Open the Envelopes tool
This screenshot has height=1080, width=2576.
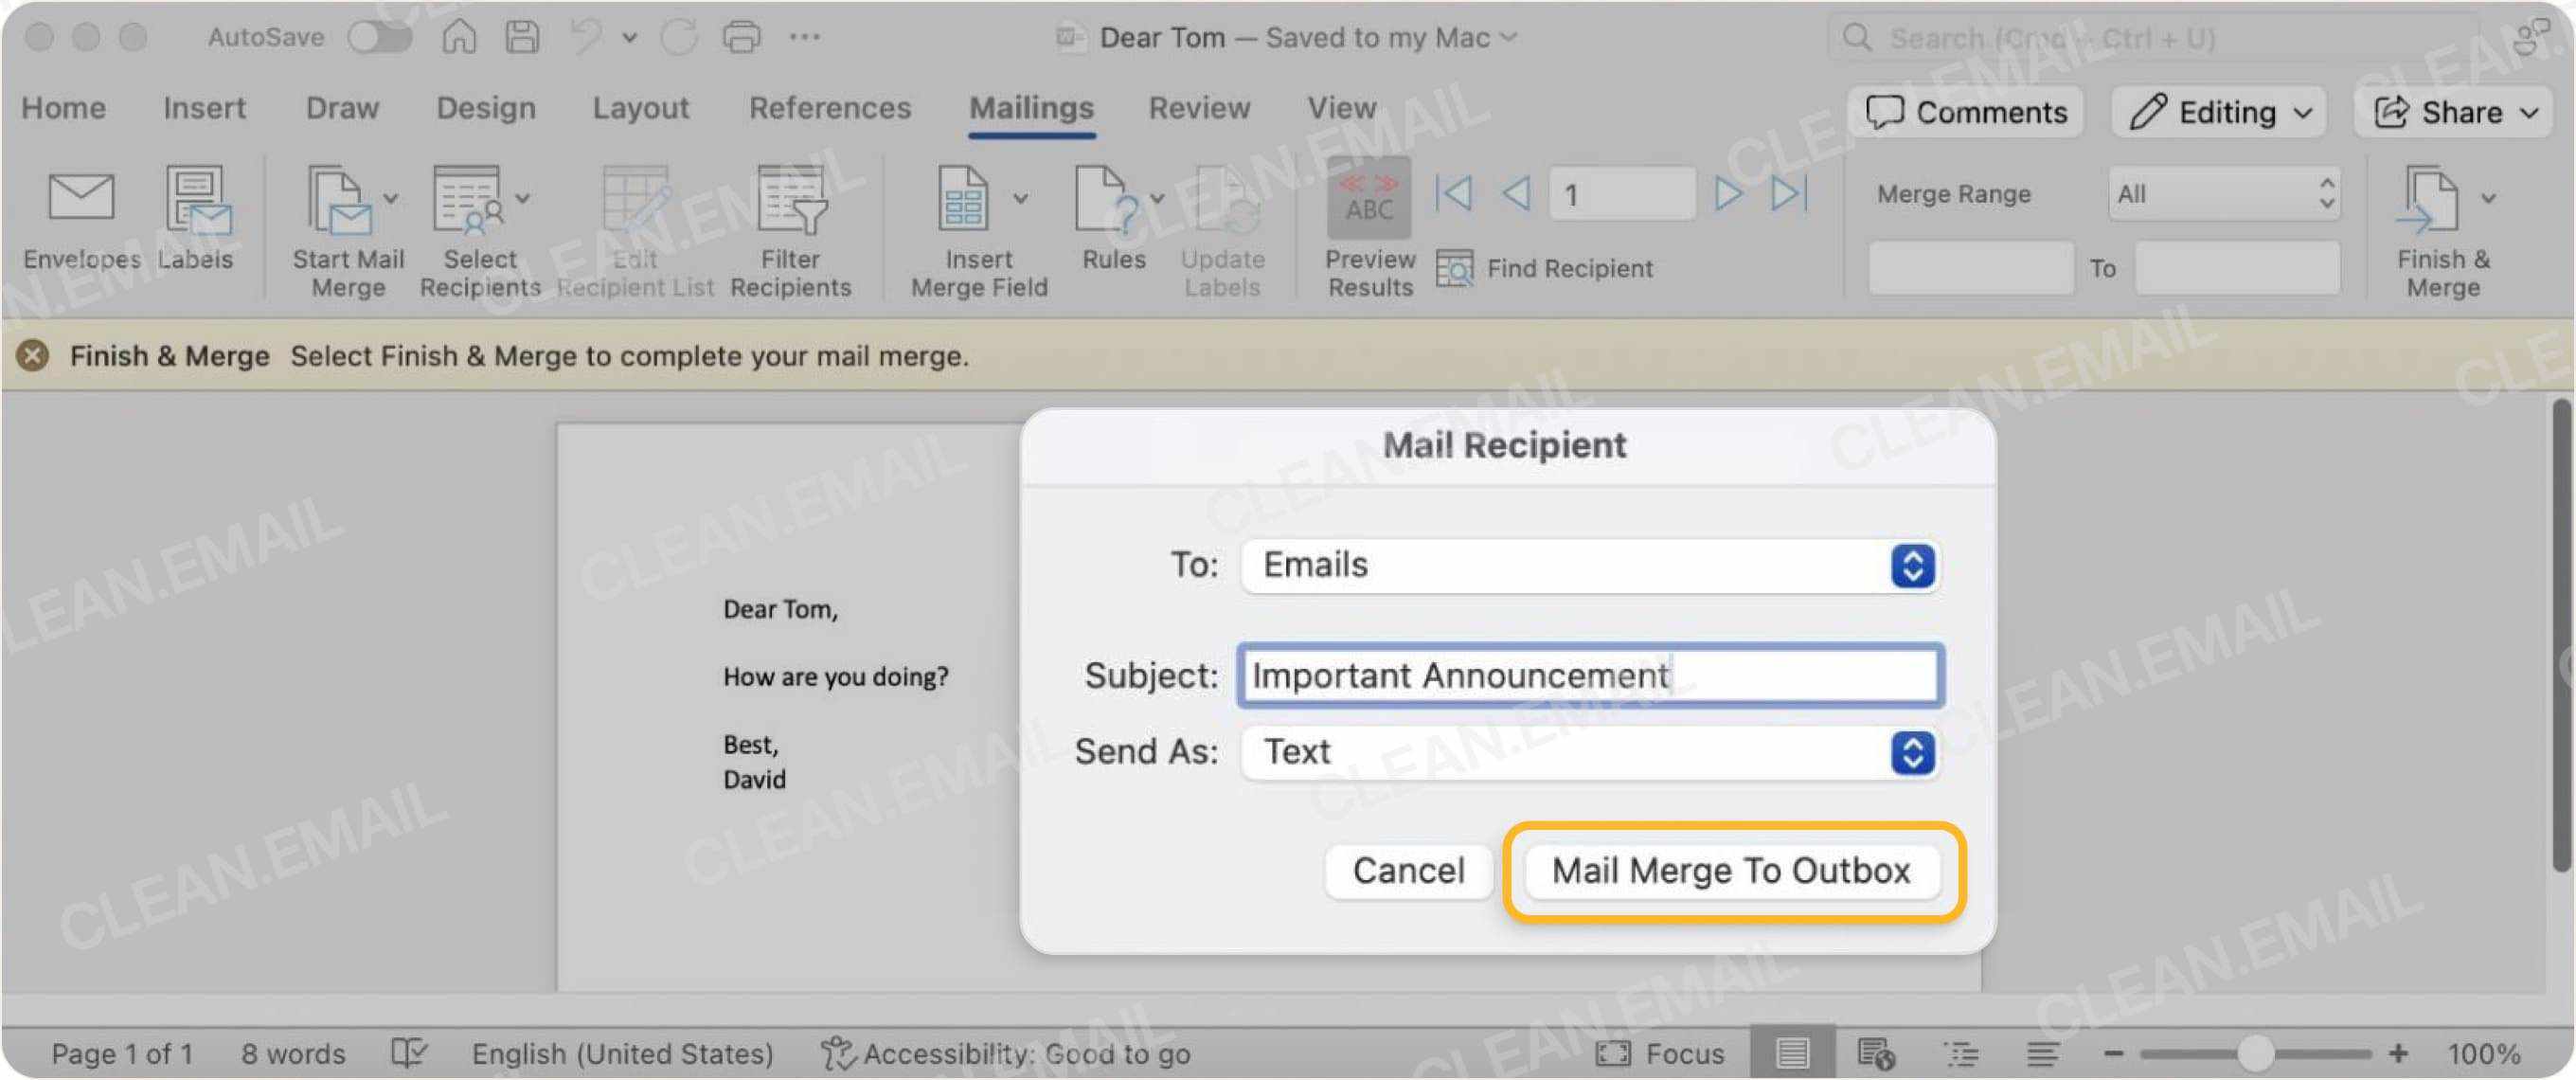point(81,220)
